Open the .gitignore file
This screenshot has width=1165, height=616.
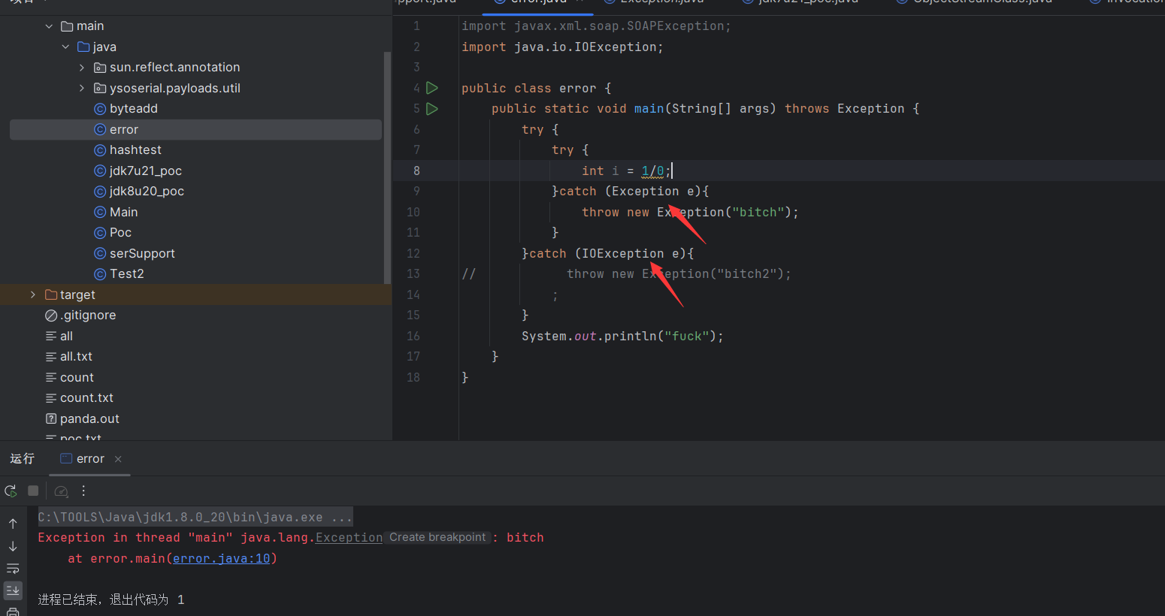tap(88, 316)
